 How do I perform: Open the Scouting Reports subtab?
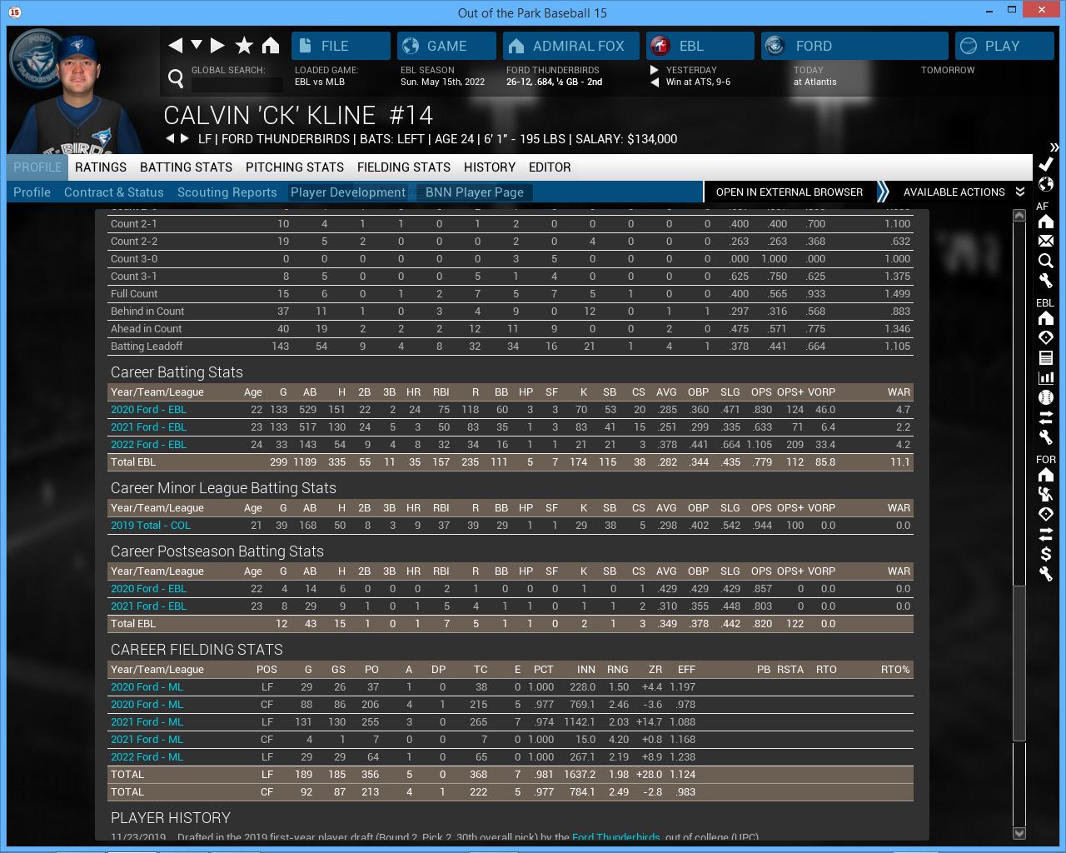point(227,192)
